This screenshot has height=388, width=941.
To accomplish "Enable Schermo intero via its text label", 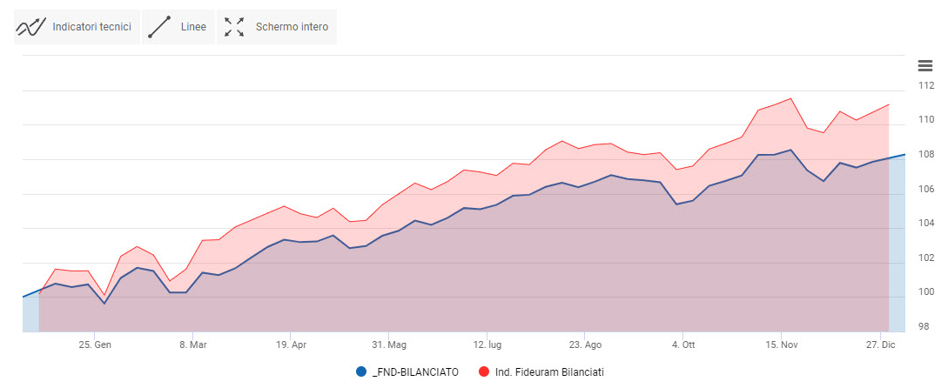I will [x=292, y=27].
